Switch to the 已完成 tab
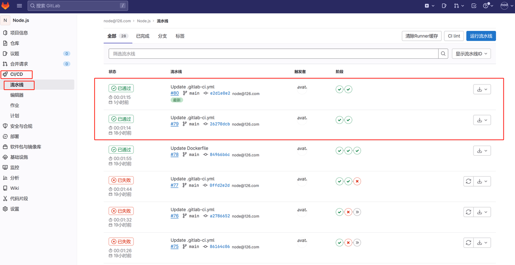 tap(142, 36)
